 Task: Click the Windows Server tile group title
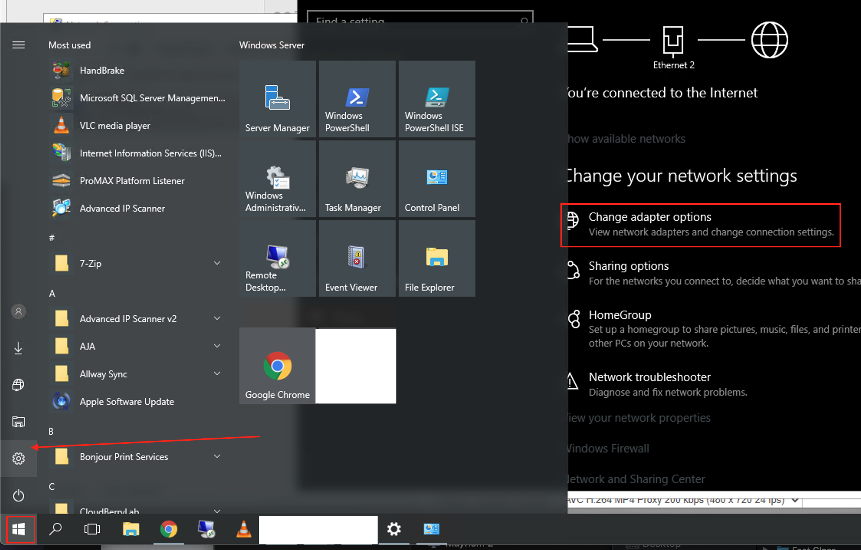pos(272,45)
